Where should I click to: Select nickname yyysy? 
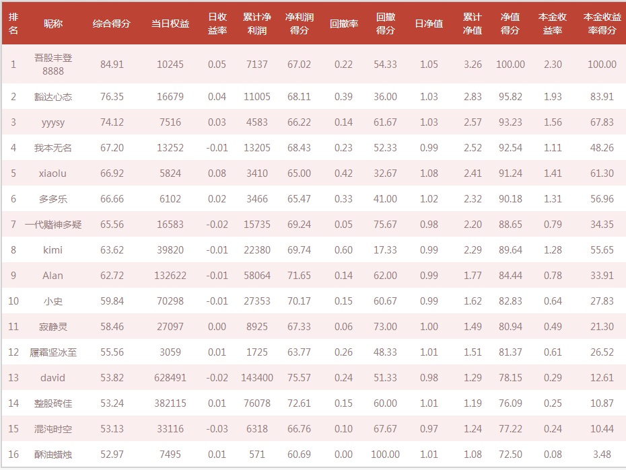click(53, 122)
